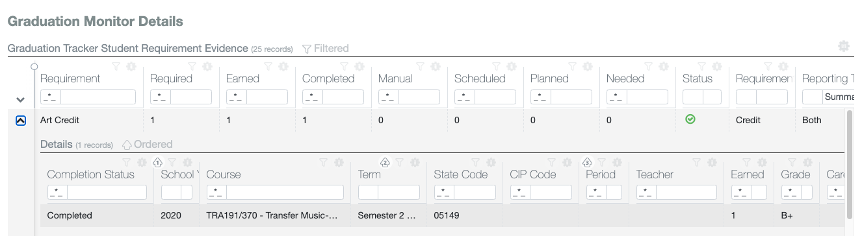The height and width of the screenshot is (236, 862).
Task: Click the Ordered sort indicator in Details
Action: [148, 145]
